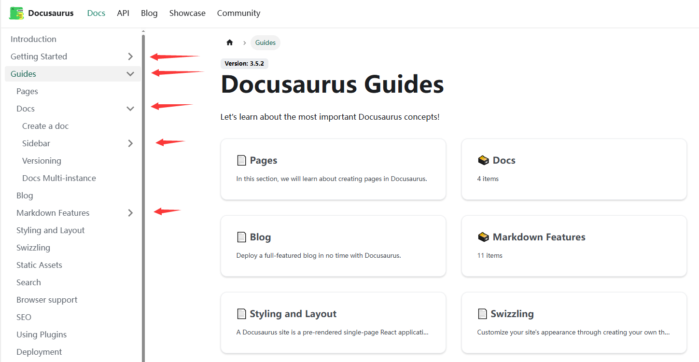Select Getting Started in the sidebar
The width and height of the screenshot is (699, 362).
pyautogui.click(x=39, y=56)
